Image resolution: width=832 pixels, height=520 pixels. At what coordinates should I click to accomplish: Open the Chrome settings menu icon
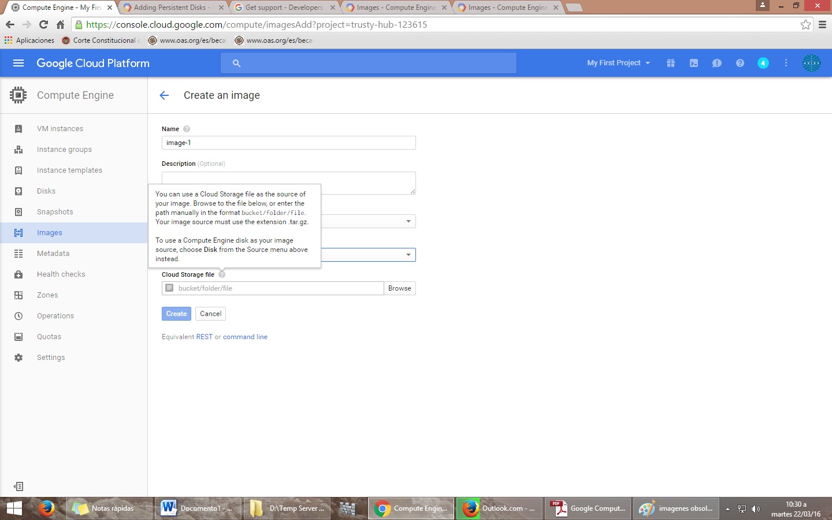coord(823,24)
